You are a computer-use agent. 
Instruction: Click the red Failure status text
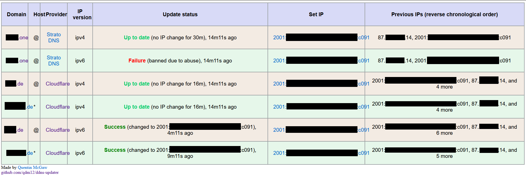click(137, 61)
